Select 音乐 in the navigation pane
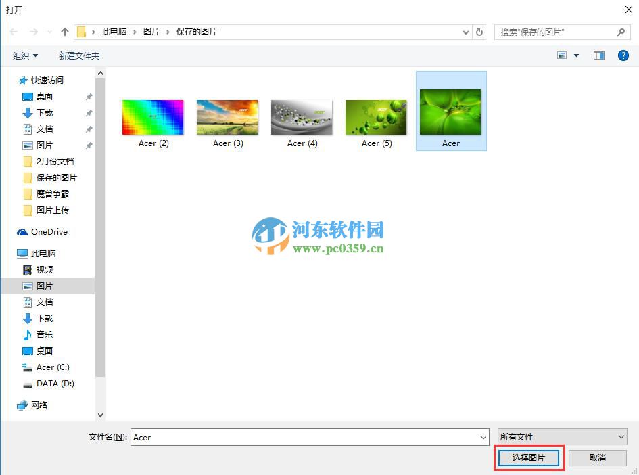 [x=44, y=334]
